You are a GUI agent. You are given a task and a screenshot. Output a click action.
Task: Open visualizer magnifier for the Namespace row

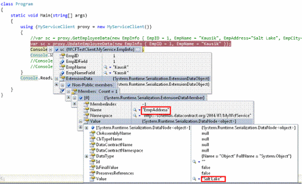pos(134,115)
